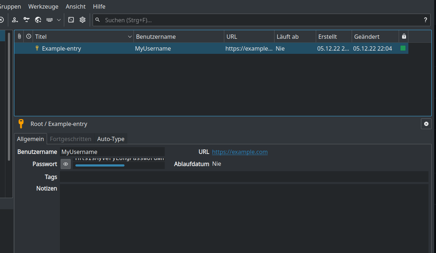Click the paperclip attachment column header
Screen dimensions: 436x253
tap(19, 36)
